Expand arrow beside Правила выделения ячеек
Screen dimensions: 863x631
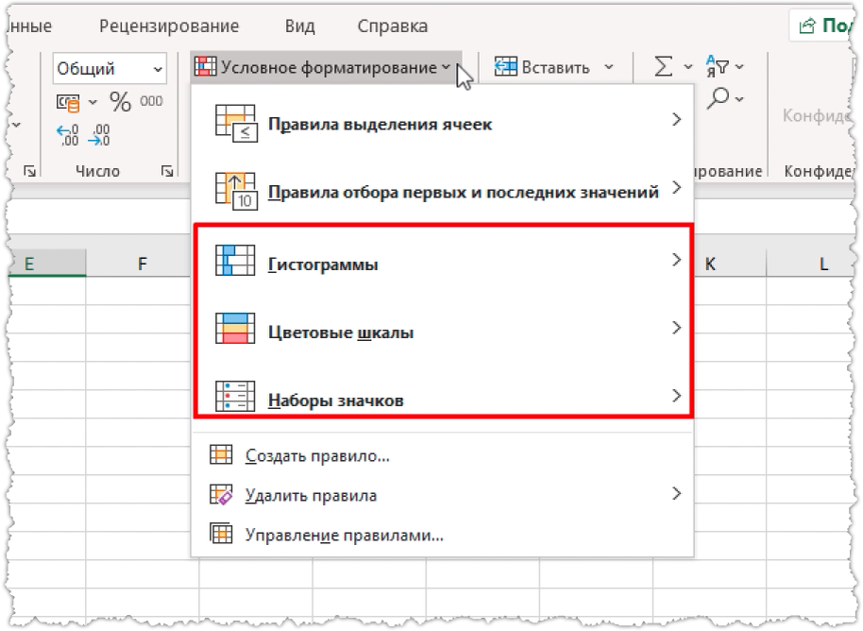click(677, 119)
